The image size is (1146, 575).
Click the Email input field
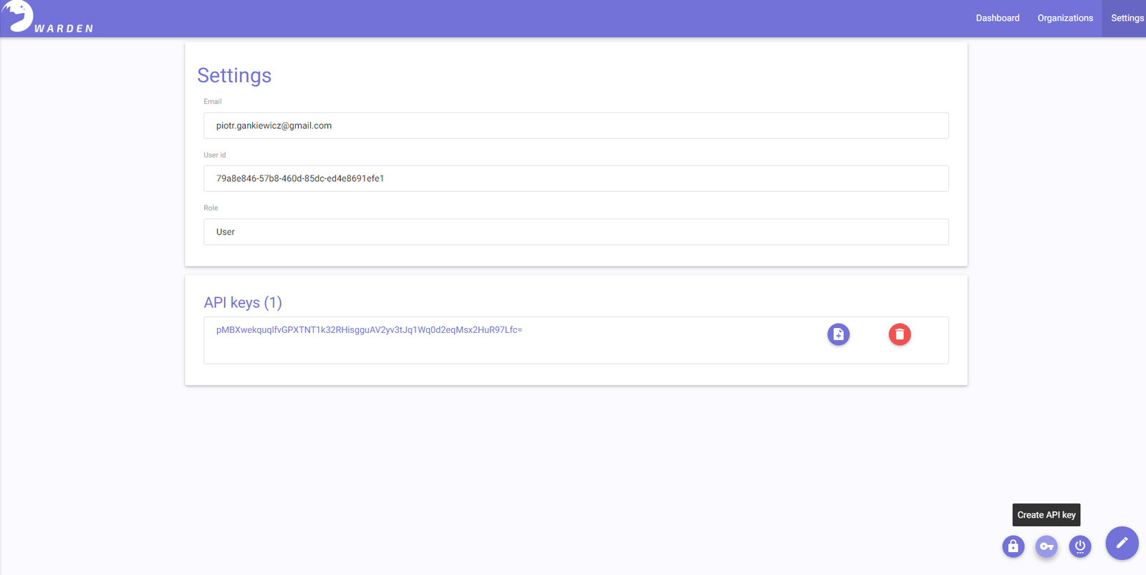[x=576, y=125]
